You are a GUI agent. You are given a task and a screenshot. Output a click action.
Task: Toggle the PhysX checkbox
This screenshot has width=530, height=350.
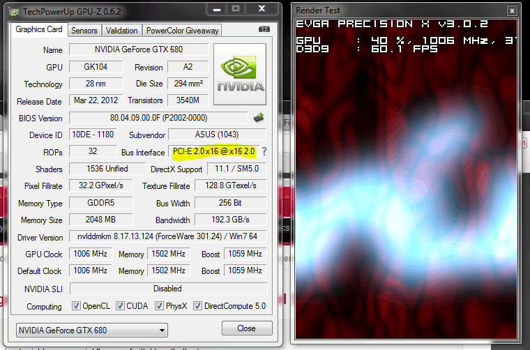159,306
